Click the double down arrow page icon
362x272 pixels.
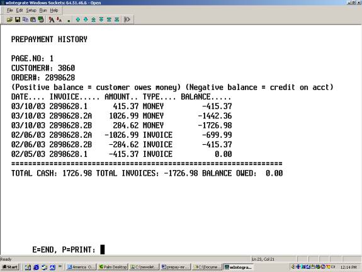point(101,20)
